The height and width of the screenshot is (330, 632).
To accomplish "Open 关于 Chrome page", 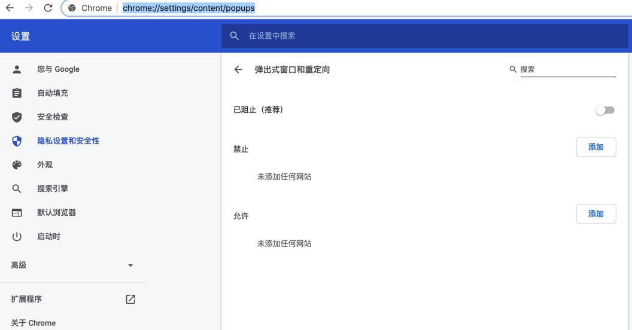I will click(34, 323).
